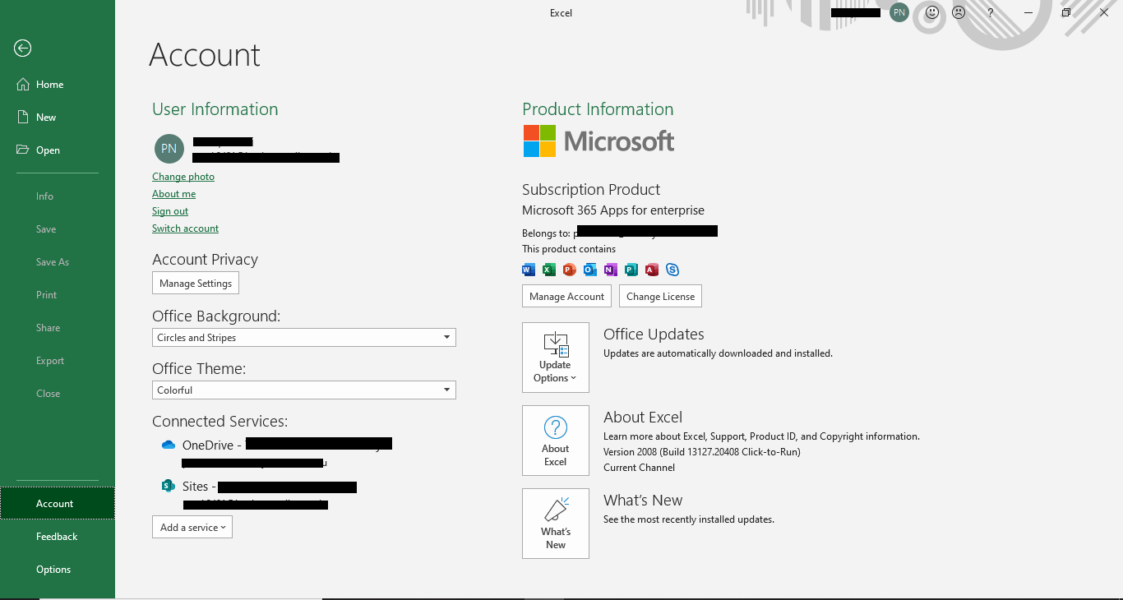
Task: Select Share in the sidebar
Action: pyautogui.click(x=58, y=328)
